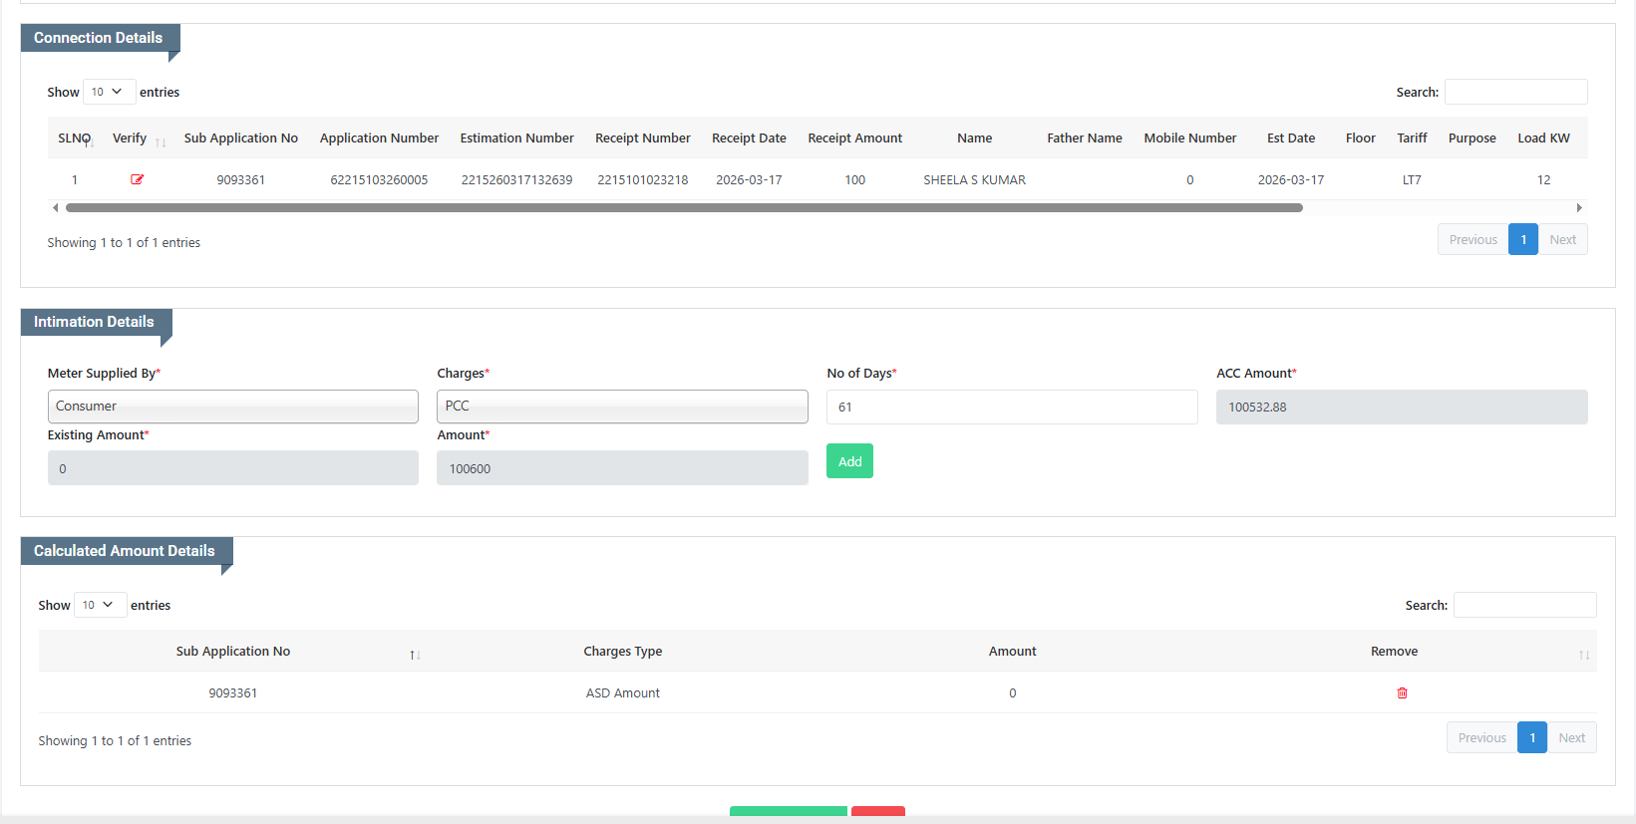Select page 1 in Calculated Amount pagination
This screenshot has width=1636, height=824.
pos(1532,738)
